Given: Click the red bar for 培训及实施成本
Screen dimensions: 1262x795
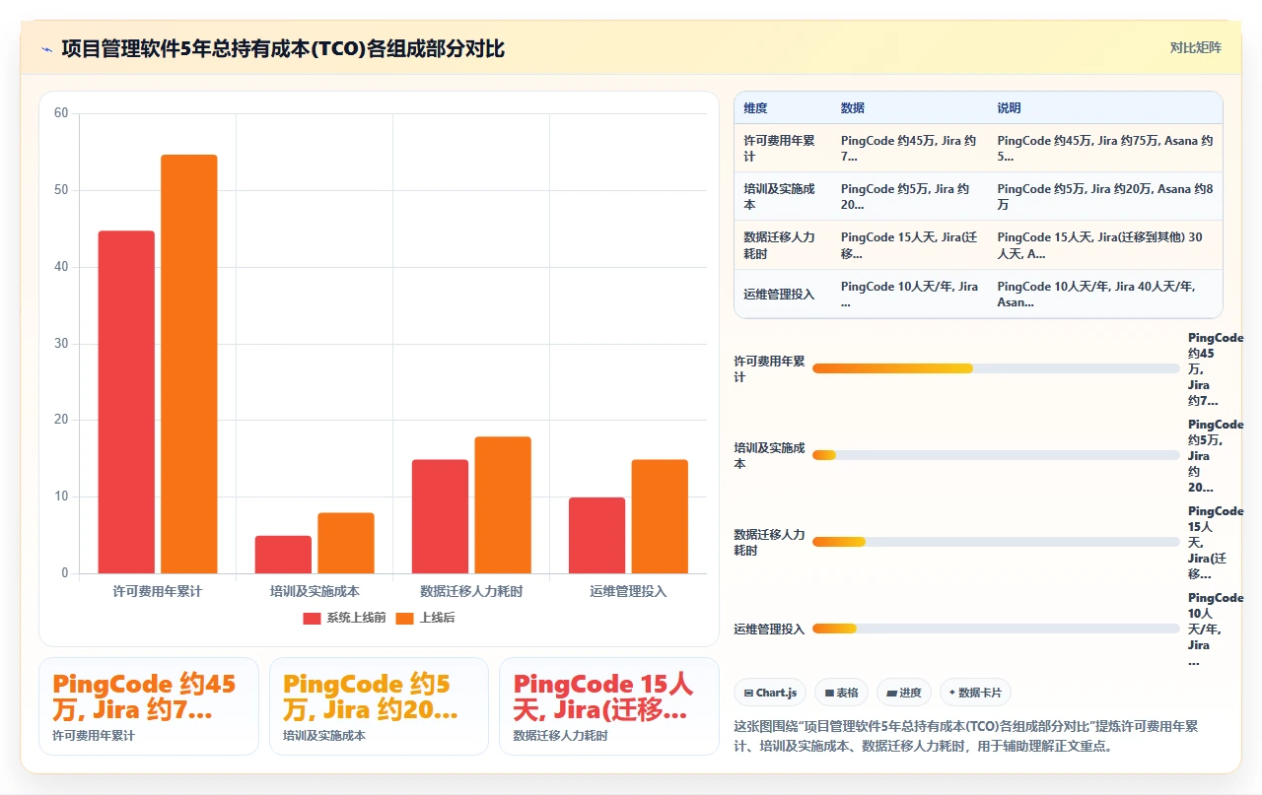Looking at the screenshot, I should coord(283,555).
